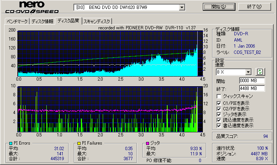Click the 開始 0000 MB input field
The image size is (277, 165).
tap(252, 81)
